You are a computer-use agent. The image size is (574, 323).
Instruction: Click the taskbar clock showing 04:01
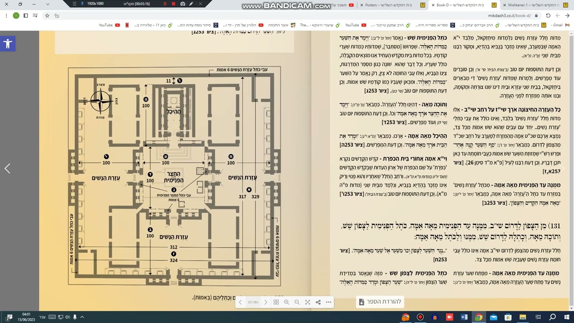pyautogui.click(x=26, y=317)
